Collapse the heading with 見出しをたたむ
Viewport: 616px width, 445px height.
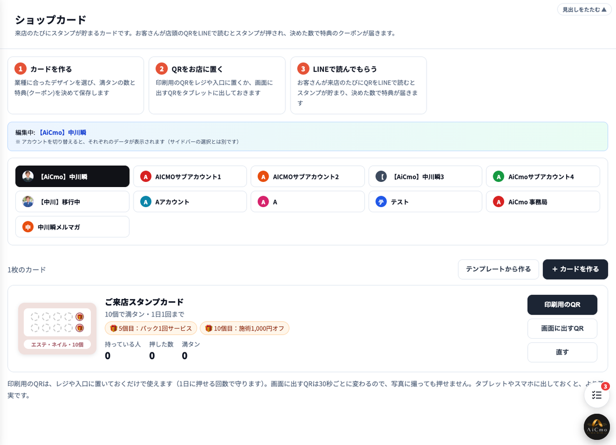pyautogui.click(x=584, y=9)
